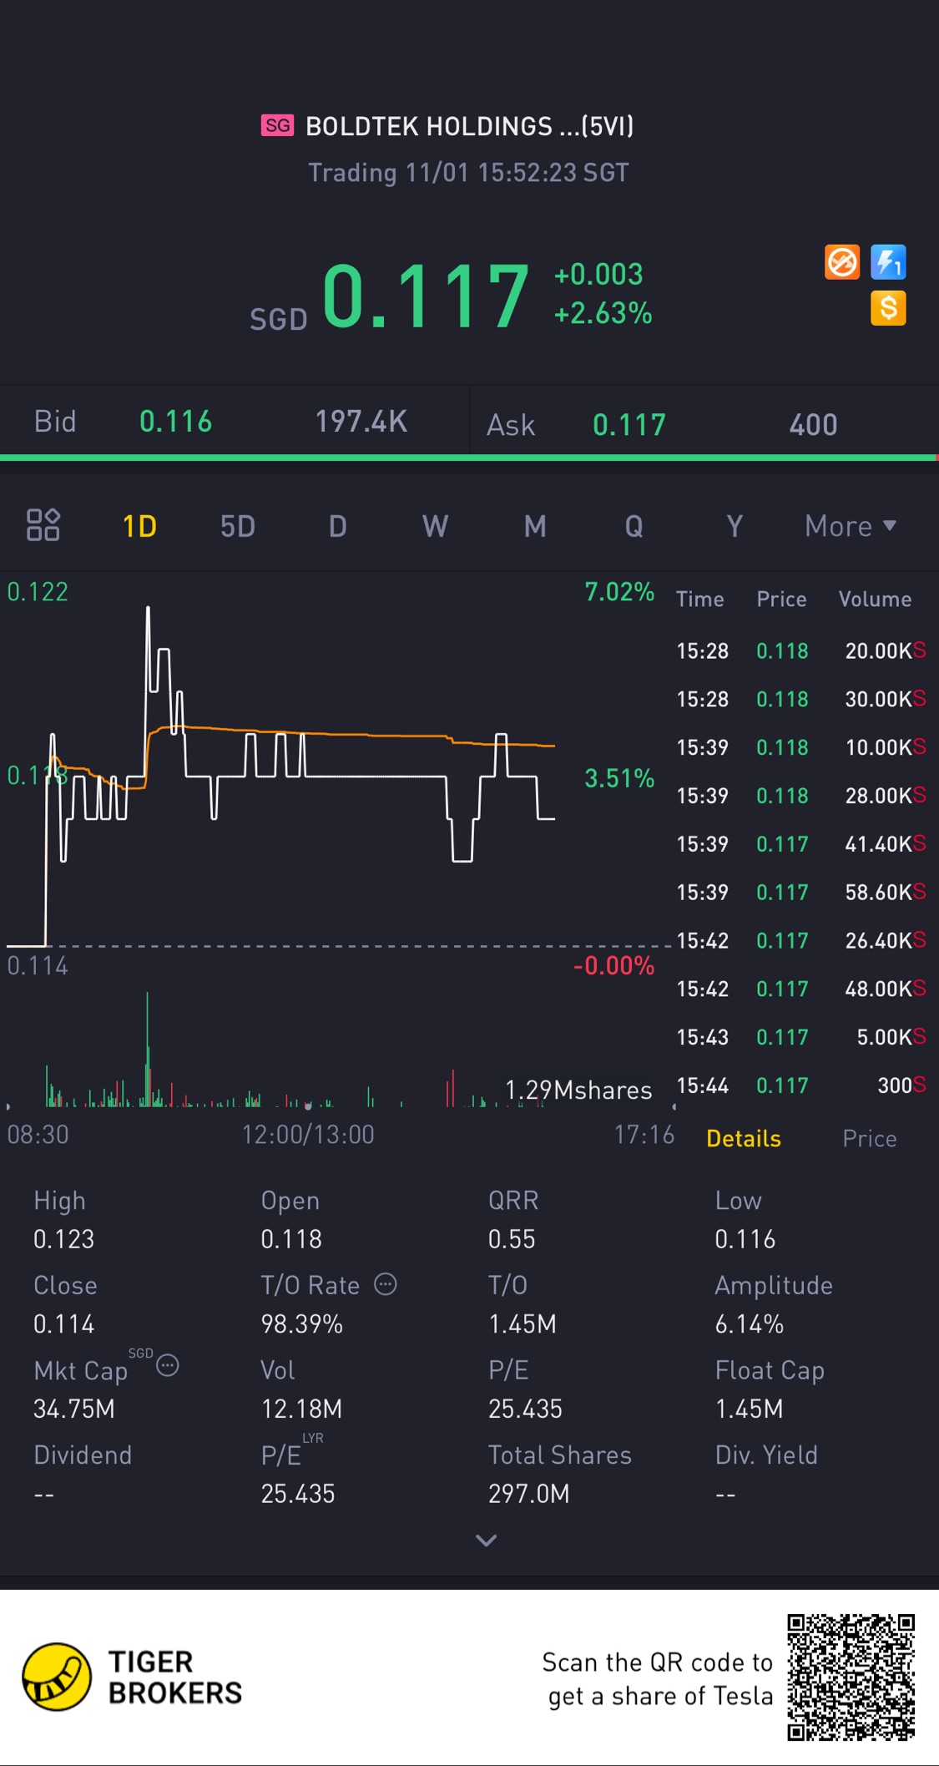Tap the Float Cap value 1.45M

pyautogui.click(x=749, y=1409)
